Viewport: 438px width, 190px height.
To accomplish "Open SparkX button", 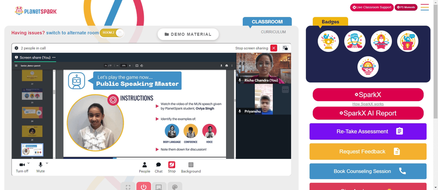I will [x=368, y=95].
